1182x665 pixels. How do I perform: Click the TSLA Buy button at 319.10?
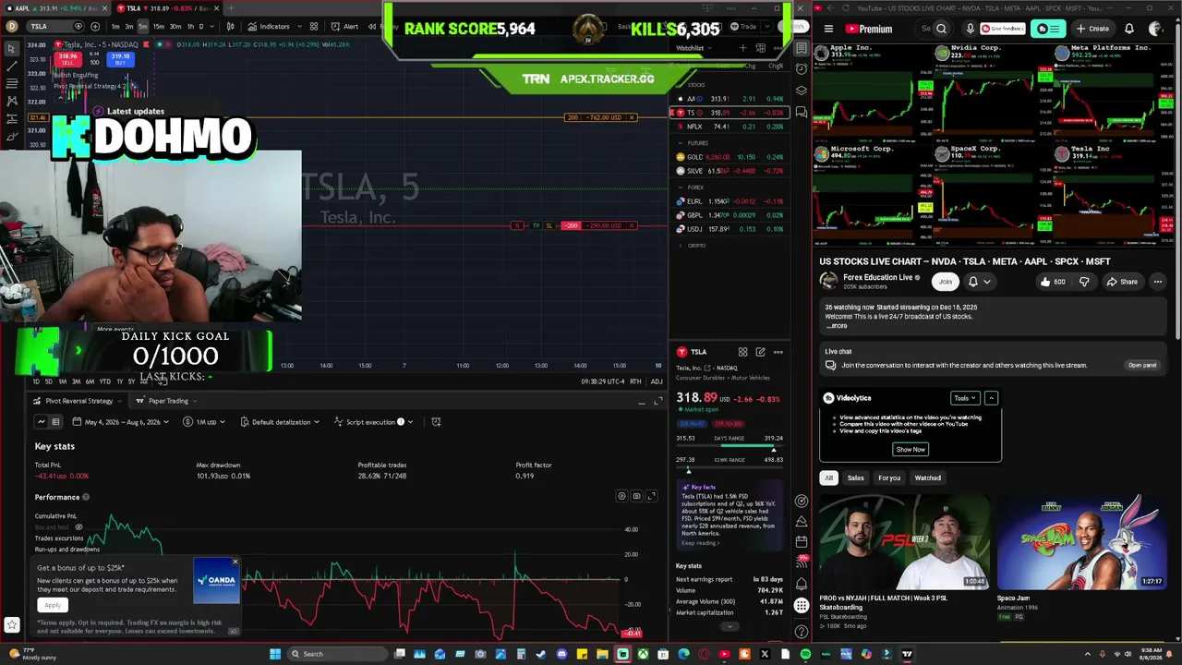(120, 59)
